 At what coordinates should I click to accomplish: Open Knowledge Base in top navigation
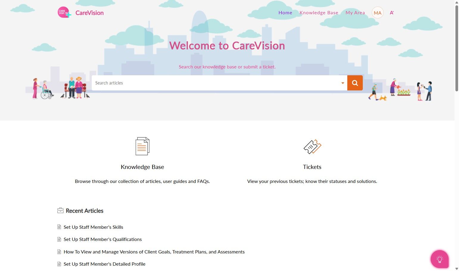[x=319, y=12]
